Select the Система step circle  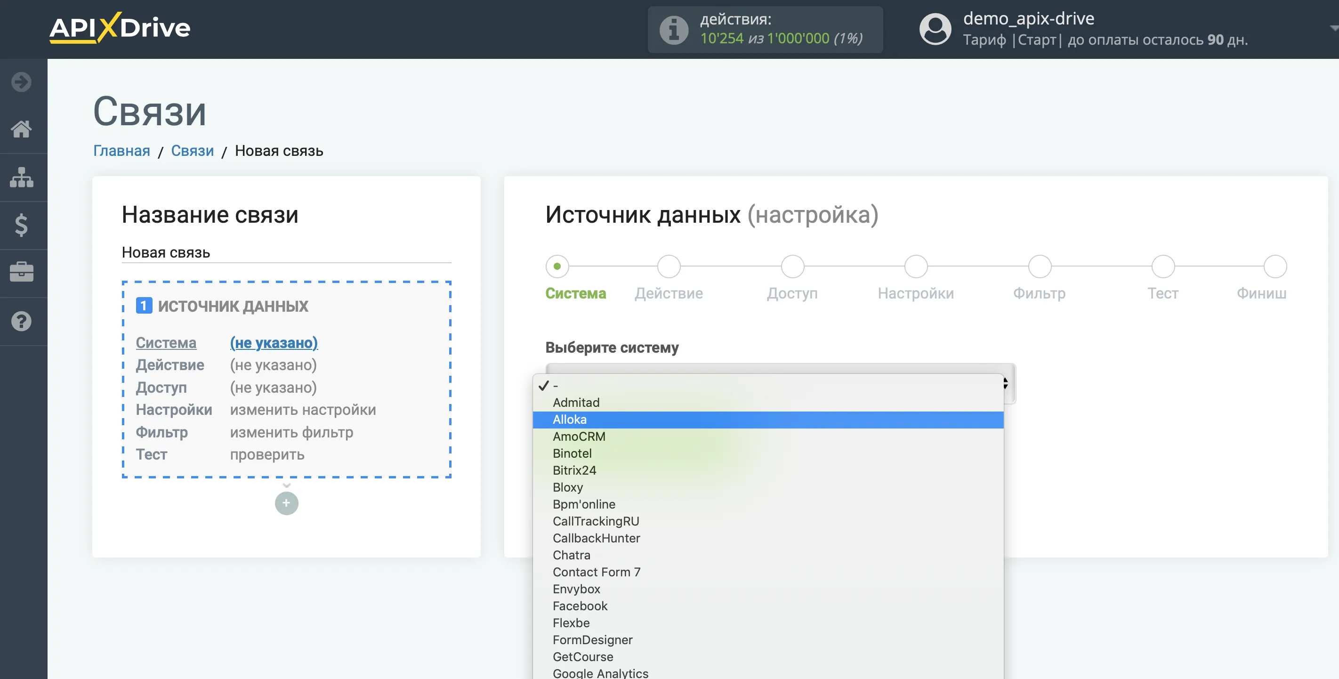point(557,266)
